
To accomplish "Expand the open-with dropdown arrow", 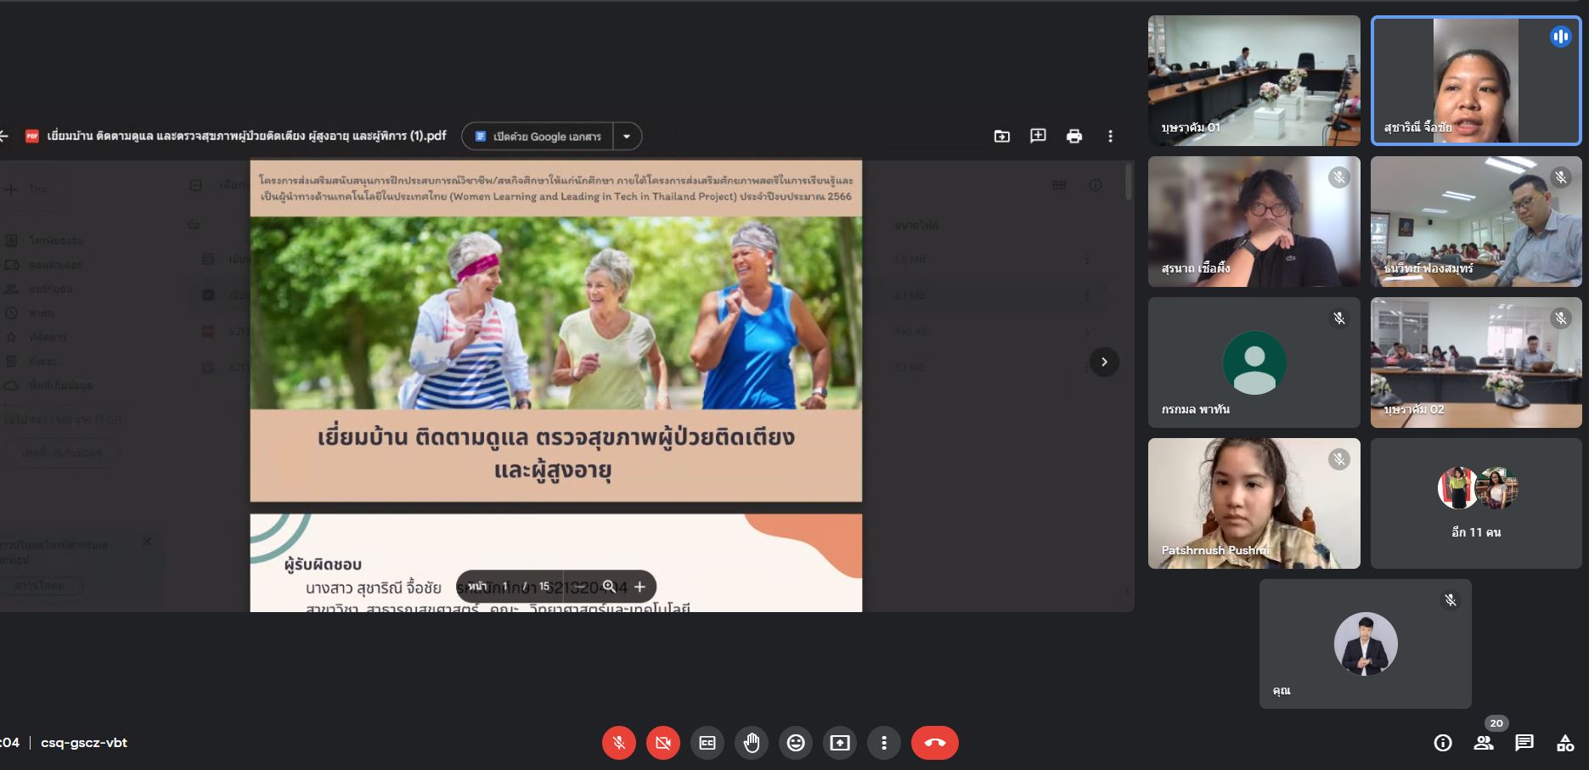I will click(x=627, y=136).
